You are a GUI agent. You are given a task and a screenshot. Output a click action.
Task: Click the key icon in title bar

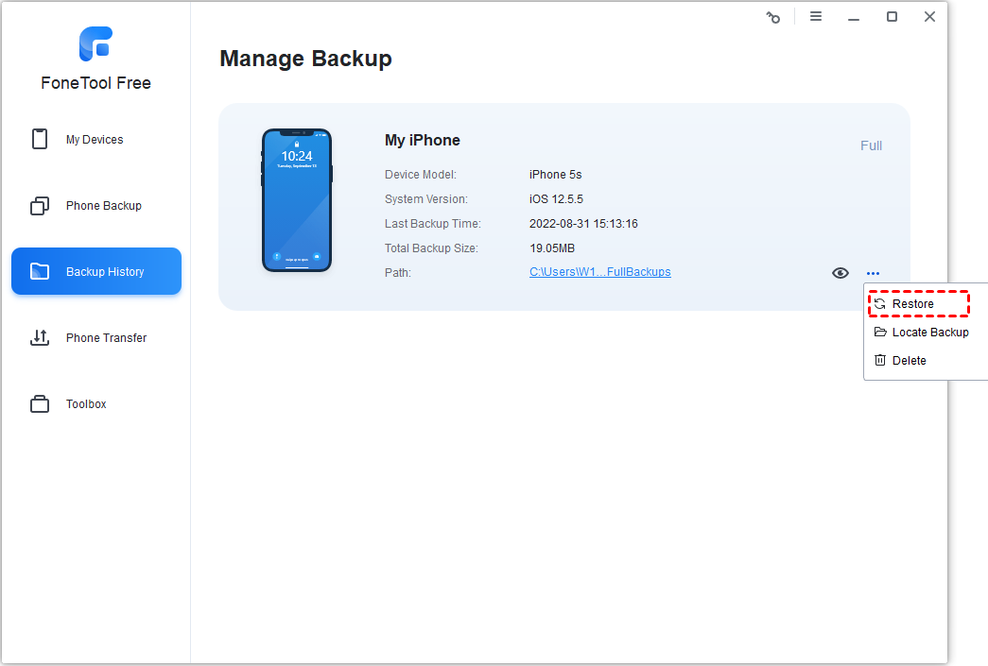(x=773, y=17)
